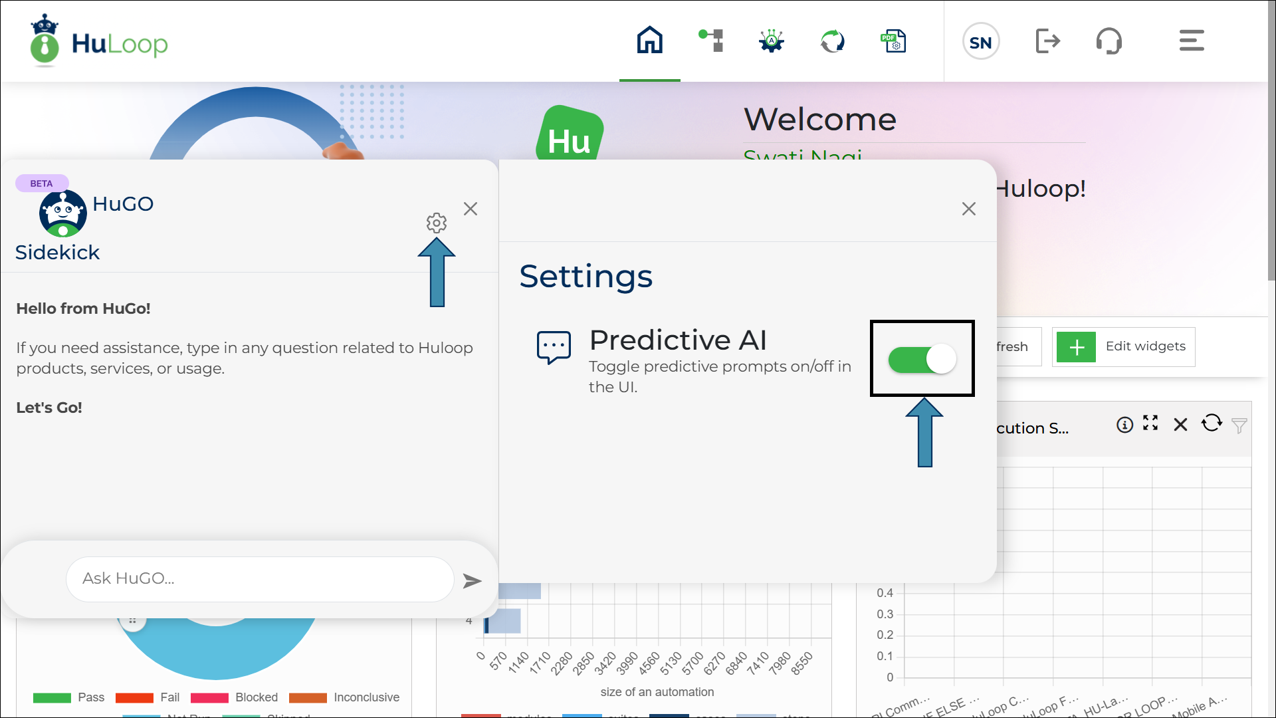
Task: Open the workflow automation nav icon
Action: [711, 41]
